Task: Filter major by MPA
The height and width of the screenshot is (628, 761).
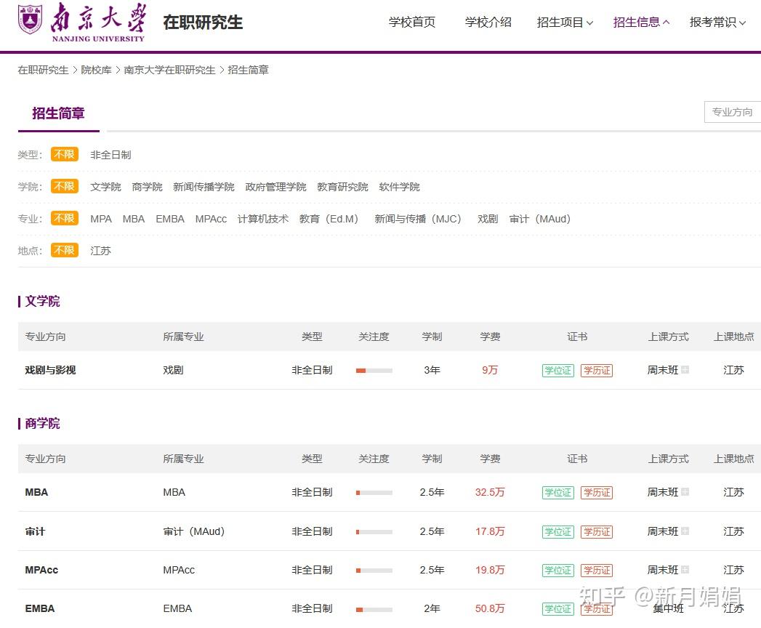Action: pyautogui.click(x=101, y=219)
